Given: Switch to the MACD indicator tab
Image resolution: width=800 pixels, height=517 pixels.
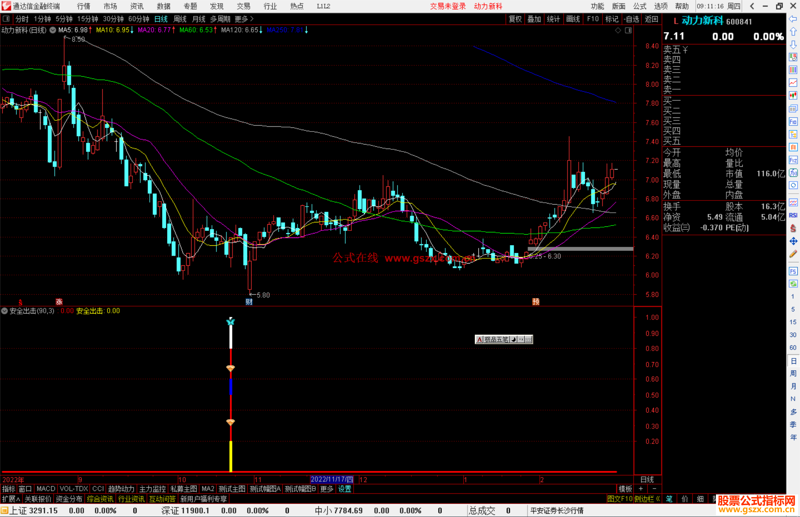Looking at the screenshot, I should tap(46, 489).
